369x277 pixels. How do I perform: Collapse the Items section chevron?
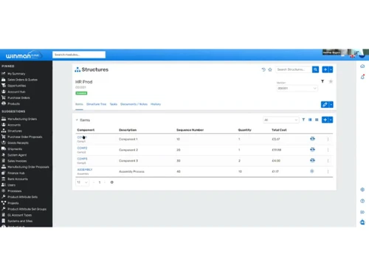[77, 120]
